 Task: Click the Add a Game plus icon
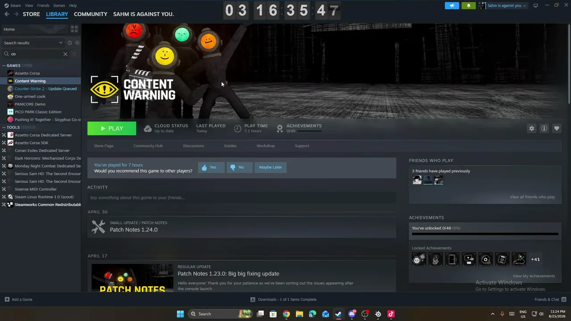click(7, 300)
